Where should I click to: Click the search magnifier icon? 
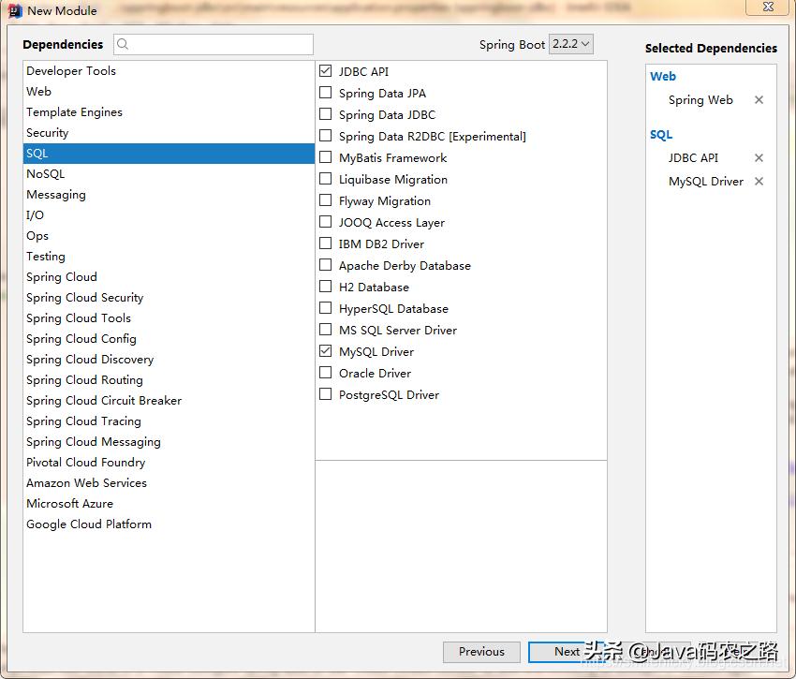click(124, 45)
